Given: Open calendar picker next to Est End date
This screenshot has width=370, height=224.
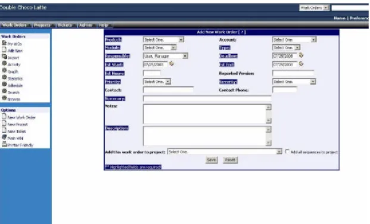Looking at the screenshot, I should tap(301, 64).
